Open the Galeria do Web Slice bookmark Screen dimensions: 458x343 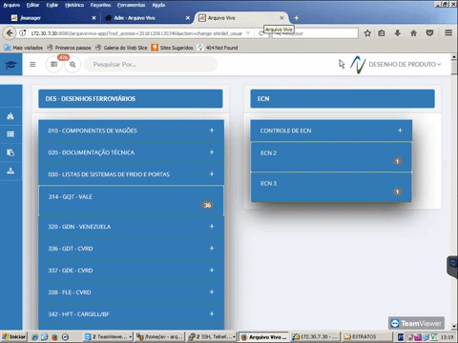pos(121,48)
